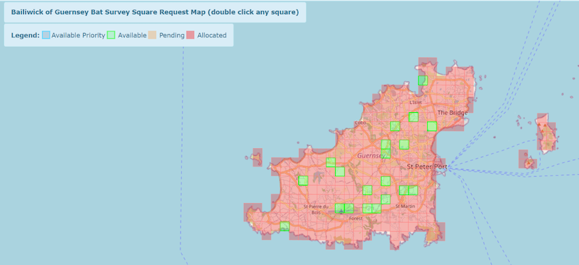Click the St Martin place label
This screenshot has width=579, height=265.
click(405, 206)
